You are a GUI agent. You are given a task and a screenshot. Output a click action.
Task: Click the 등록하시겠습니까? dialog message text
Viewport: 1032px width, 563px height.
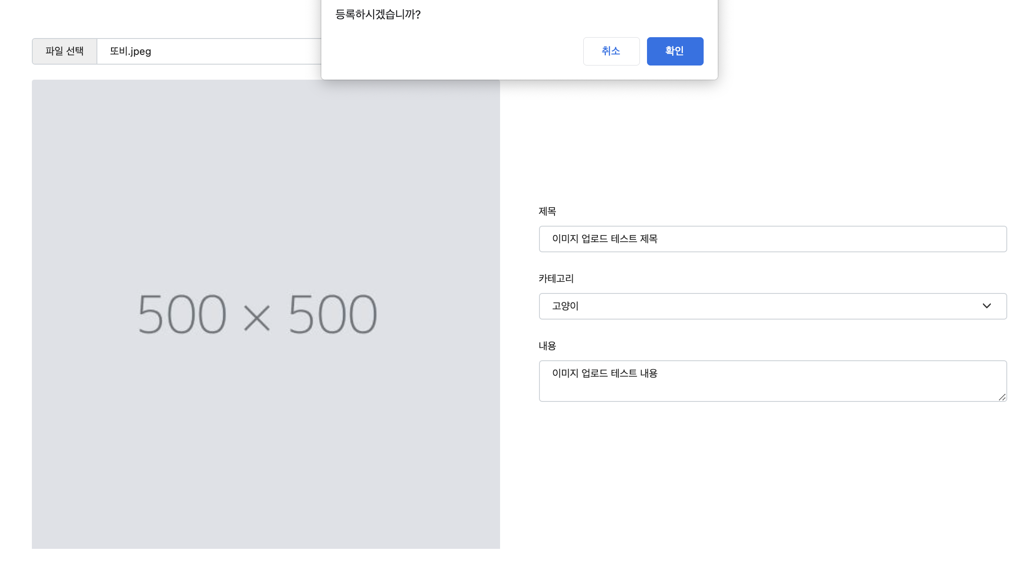pyautogui.click(x=377, y=15)
